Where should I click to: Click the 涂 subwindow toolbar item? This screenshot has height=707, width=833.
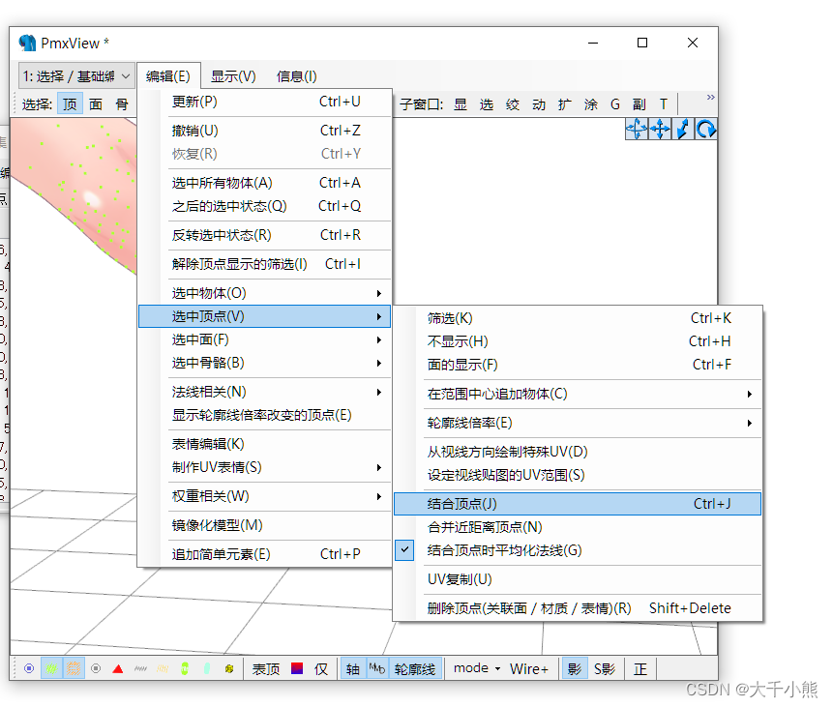coord(589,103)
